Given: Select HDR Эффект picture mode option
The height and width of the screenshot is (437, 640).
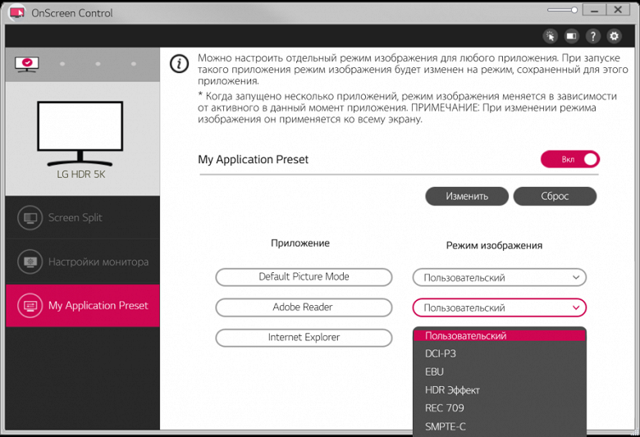Looking at the screenshot, I should 452,390.
